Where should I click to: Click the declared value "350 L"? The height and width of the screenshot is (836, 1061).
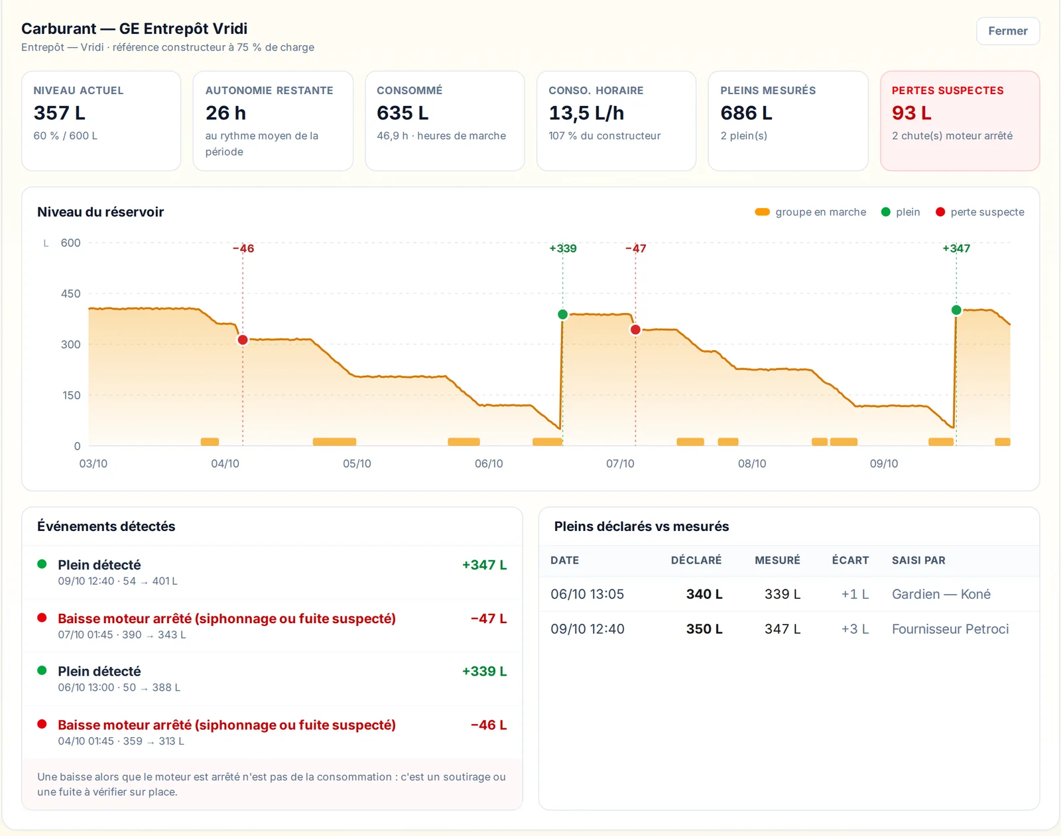tap(704, 629)
